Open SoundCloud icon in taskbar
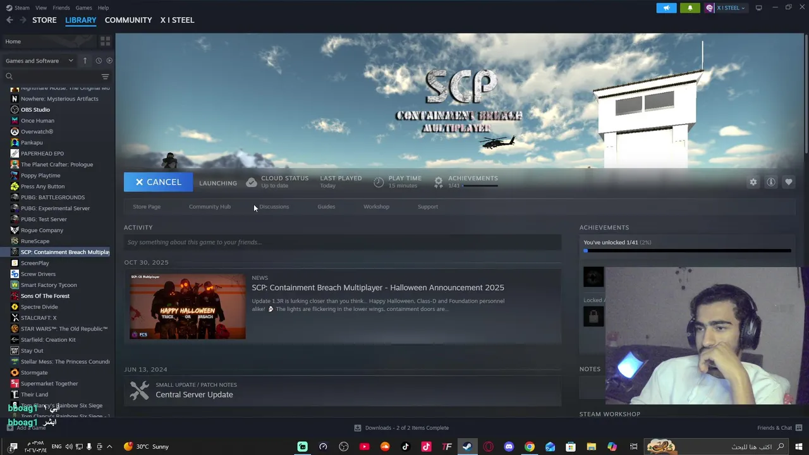 tap(385, 447)
